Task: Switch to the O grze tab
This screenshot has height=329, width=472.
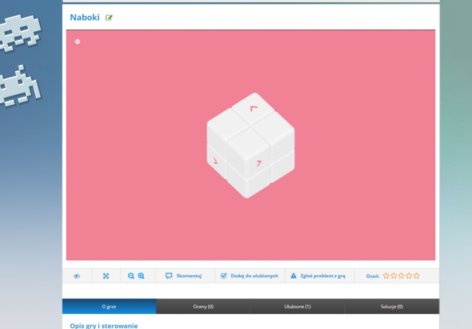Action: tap(109, 307)
